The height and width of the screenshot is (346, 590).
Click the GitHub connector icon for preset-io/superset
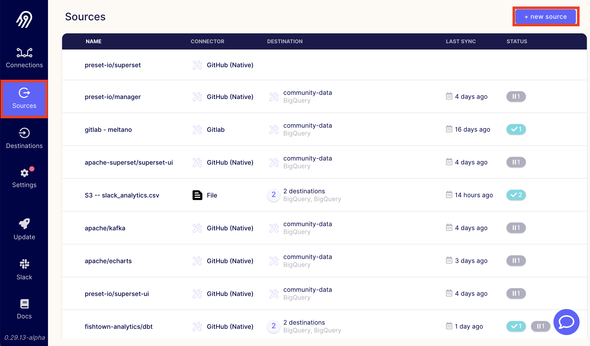pyautogui.click(x=197, y=65)
